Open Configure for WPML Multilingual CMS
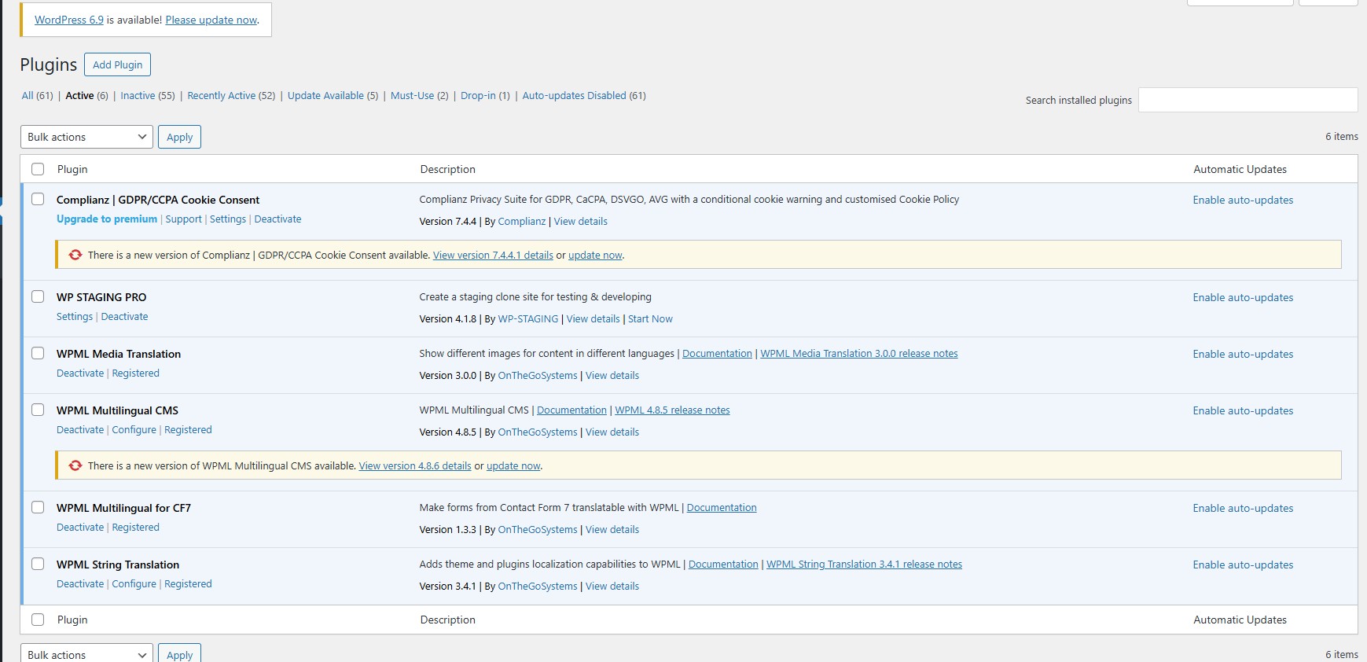This screenshot has width=1367, height=662. tap(134, 430)
